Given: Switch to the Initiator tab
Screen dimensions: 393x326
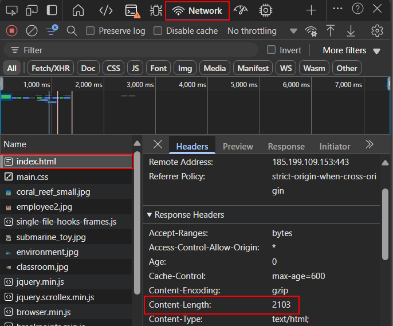Looking at the screenshot, I should tap(335, 146).
